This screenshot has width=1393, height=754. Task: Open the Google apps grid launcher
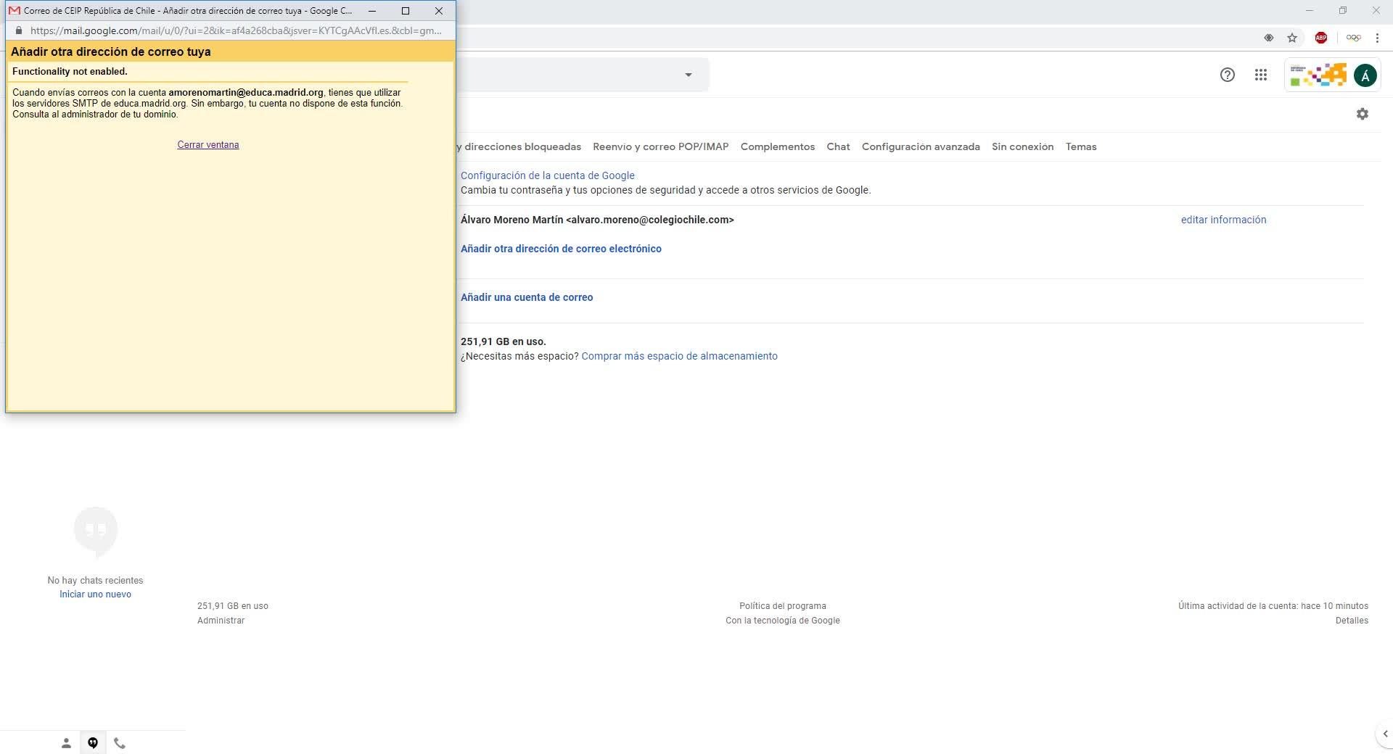click(1261, 75)
